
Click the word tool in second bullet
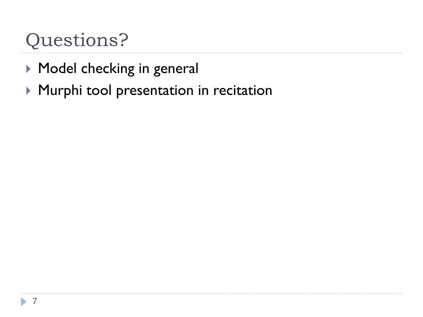pyautogui.click(x=99, y=90)
